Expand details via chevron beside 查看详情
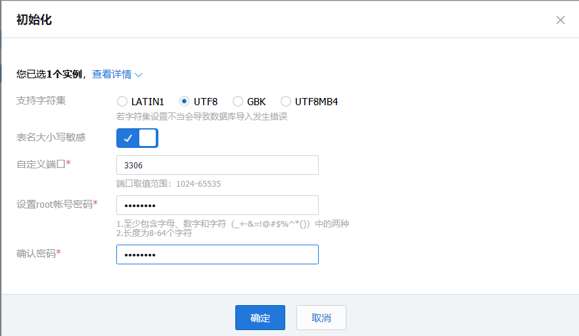 (x=139, y=75)
